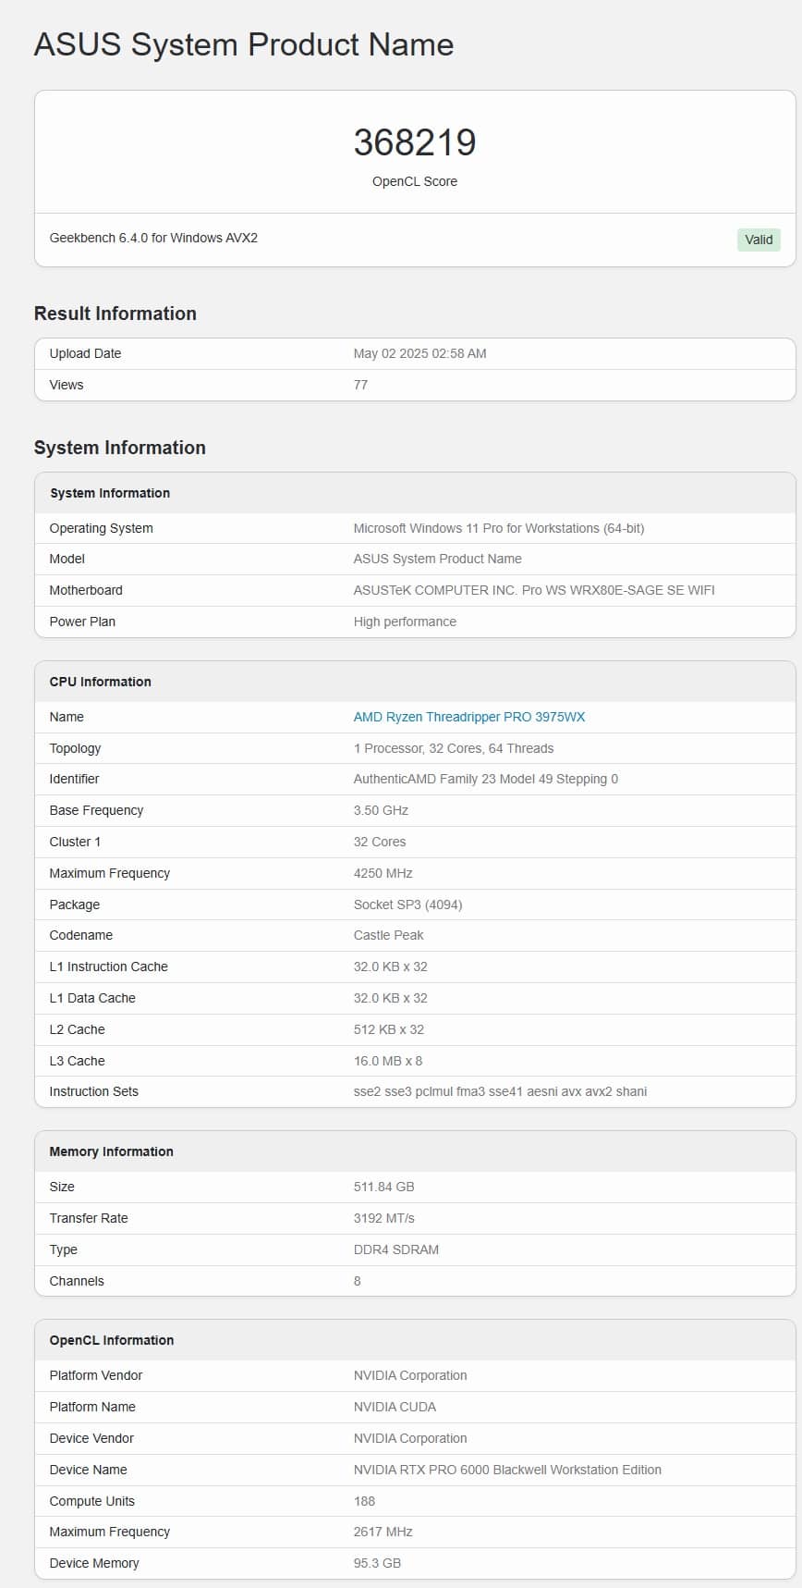Click the OpenCL Maximum Frequency value 2617 MHz
The height and width of the screenshot is (1588, 802).
pyautogui.click(x=383, y=1532)
